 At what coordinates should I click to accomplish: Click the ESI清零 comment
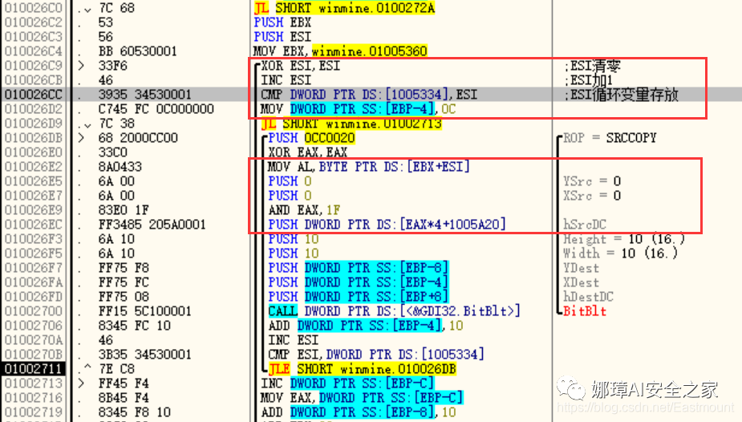pyautogui.click(x=592, y=66)
